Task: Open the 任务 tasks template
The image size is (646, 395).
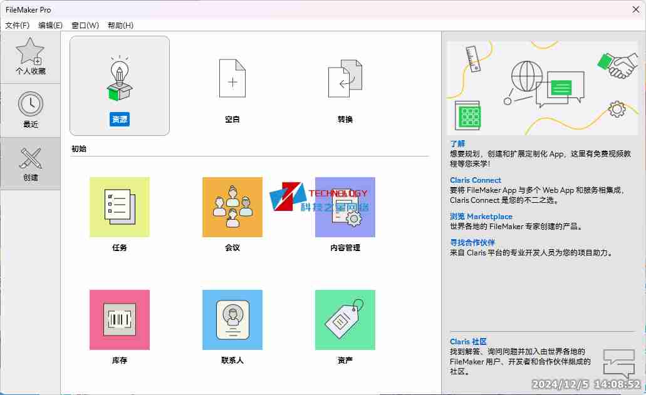Action: 119,207
